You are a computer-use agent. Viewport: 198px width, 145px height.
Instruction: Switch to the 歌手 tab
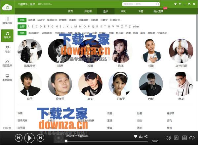106,11
